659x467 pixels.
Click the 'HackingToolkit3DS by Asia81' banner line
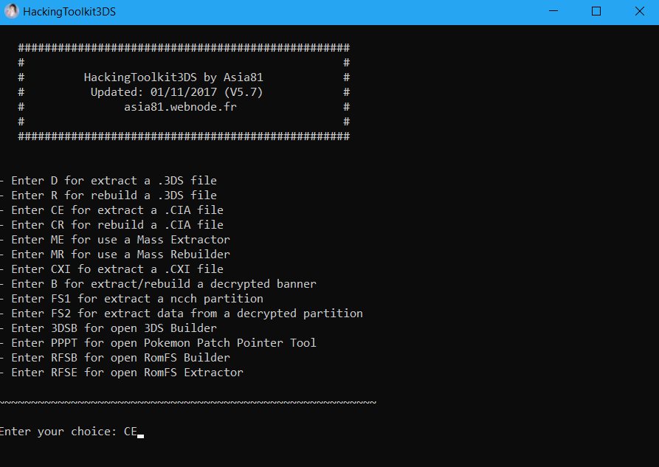173,77
